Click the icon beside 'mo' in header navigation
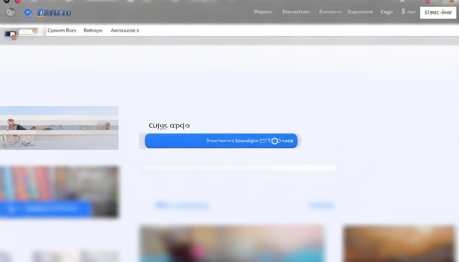The width and height of the screenshot is (459, 262). (x=403, y=12)
